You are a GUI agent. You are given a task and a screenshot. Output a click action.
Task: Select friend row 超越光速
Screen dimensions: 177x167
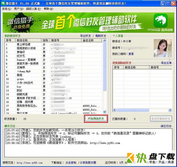tap(53, 94)
